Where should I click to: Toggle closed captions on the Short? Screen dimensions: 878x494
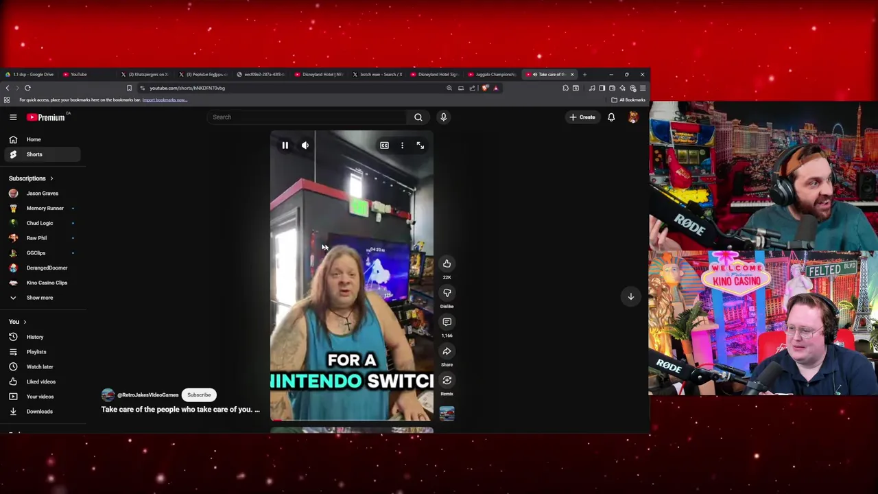coord(384,145)
